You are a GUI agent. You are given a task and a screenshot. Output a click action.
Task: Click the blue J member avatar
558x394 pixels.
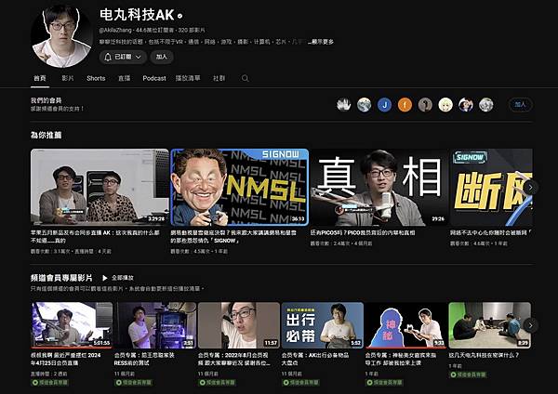[x=384, y=105]
